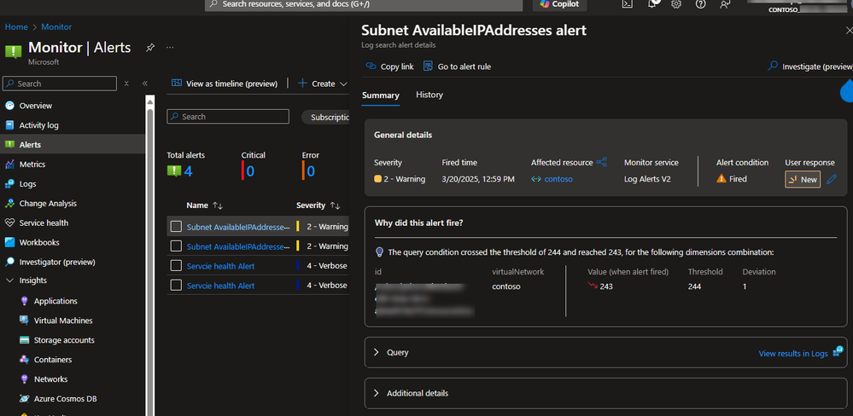Viewport: 853px width, 416px height.
Task: Click the Error alerts count
Action: pyautogui.click(x=311, y=171)
